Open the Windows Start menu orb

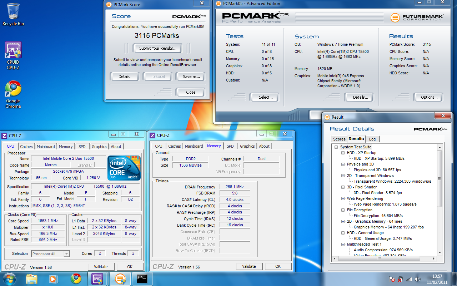[10, 279]
